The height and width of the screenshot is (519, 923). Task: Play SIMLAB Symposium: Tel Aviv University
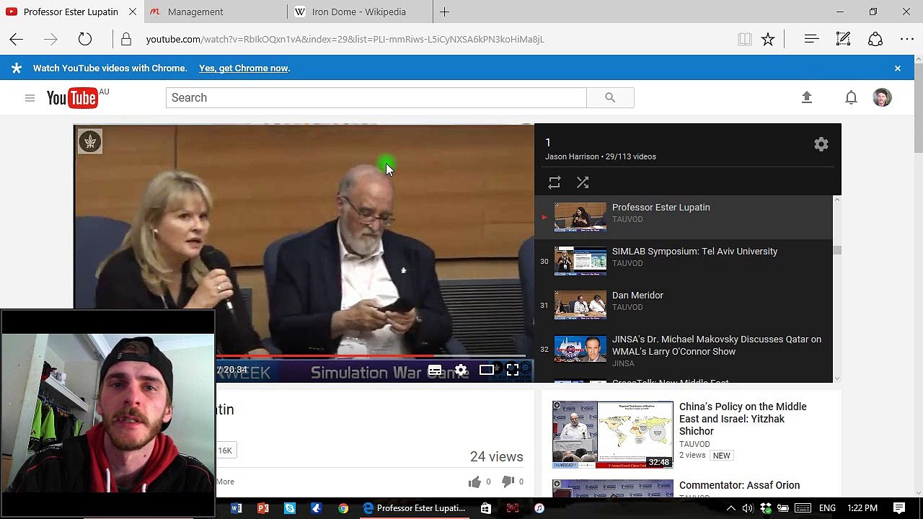[x=684, y=261]
